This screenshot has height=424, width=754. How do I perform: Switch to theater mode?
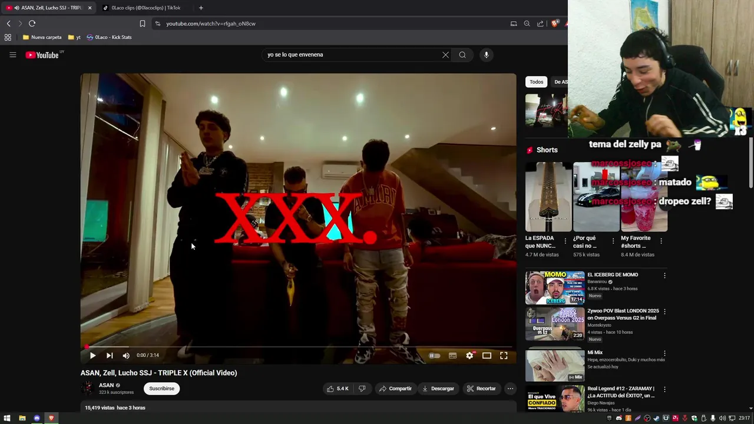coord(487,356)
